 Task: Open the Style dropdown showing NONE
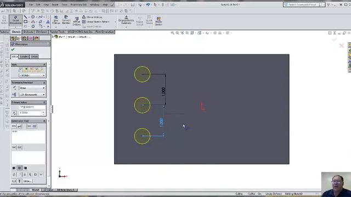click(x=32, y=76)
